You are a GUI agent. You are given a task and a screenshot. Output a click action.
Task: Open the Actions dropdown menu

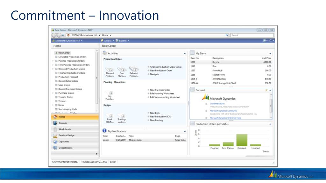108,41
